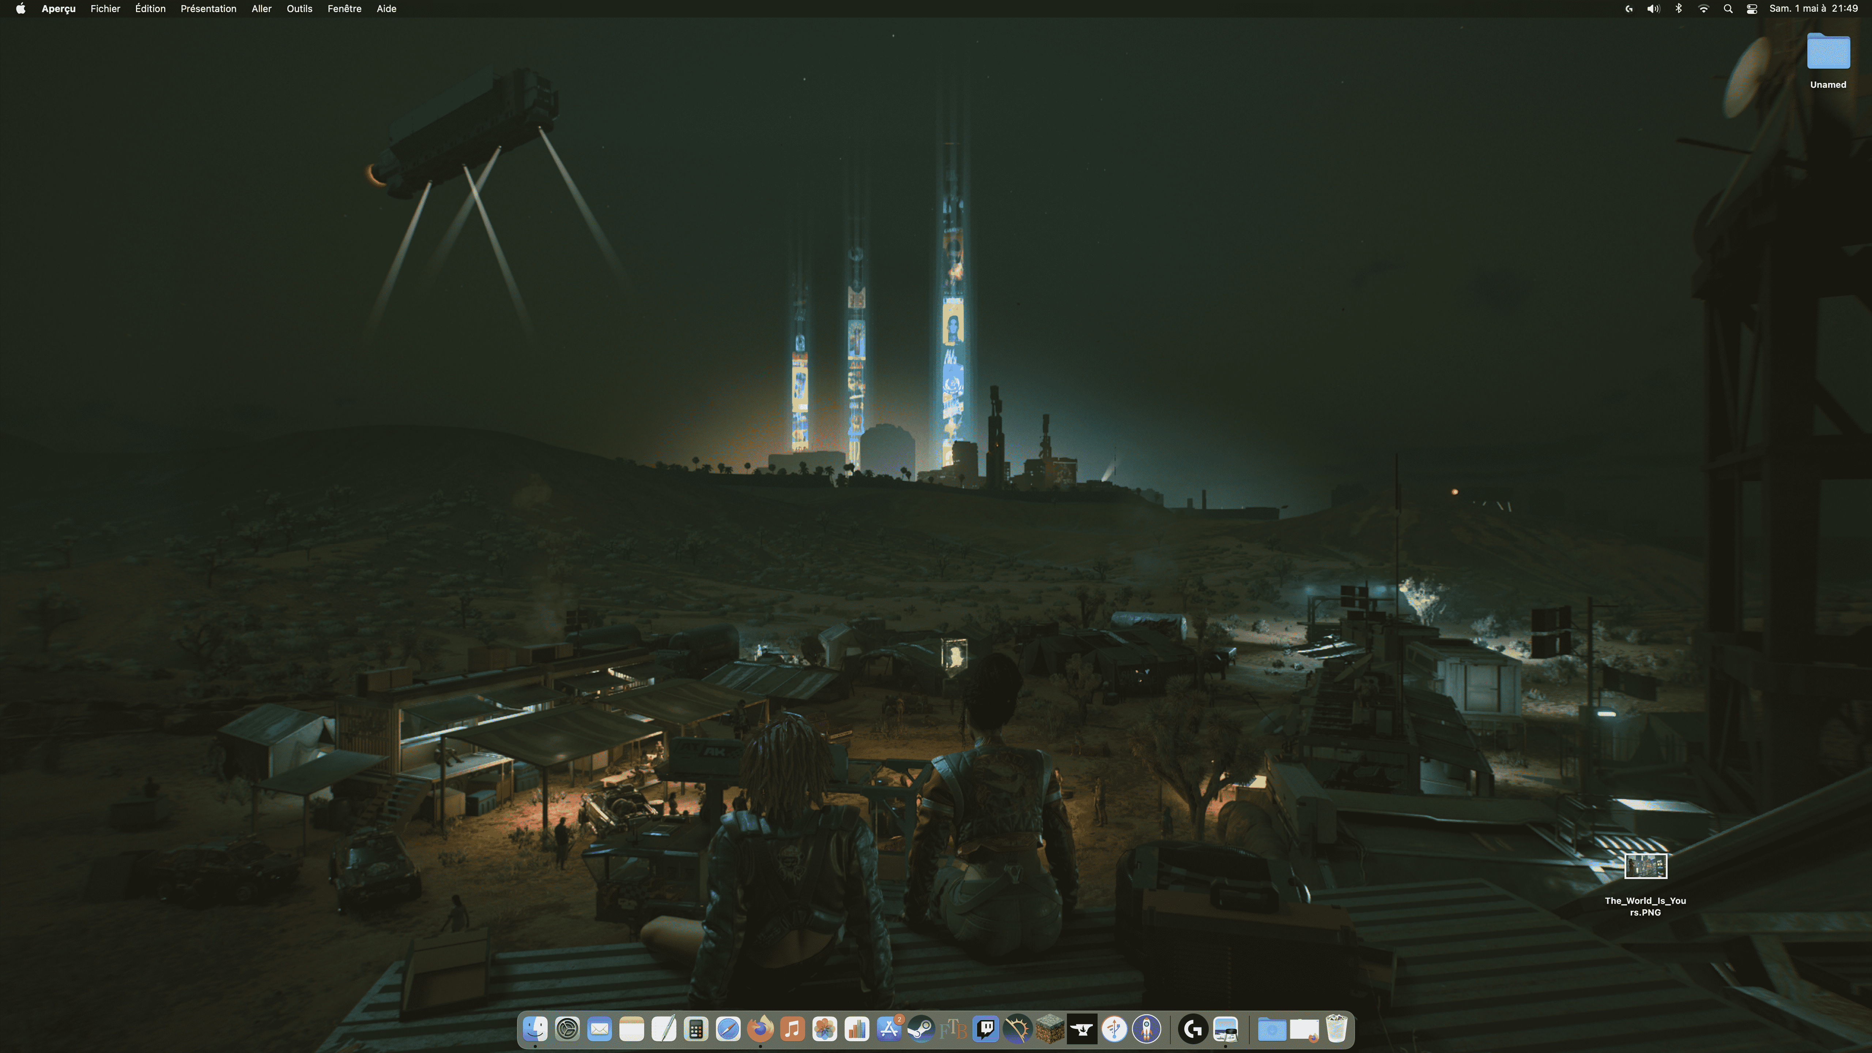
Task: Select the Unamed folder on desktop
Action: [1828, 61]
